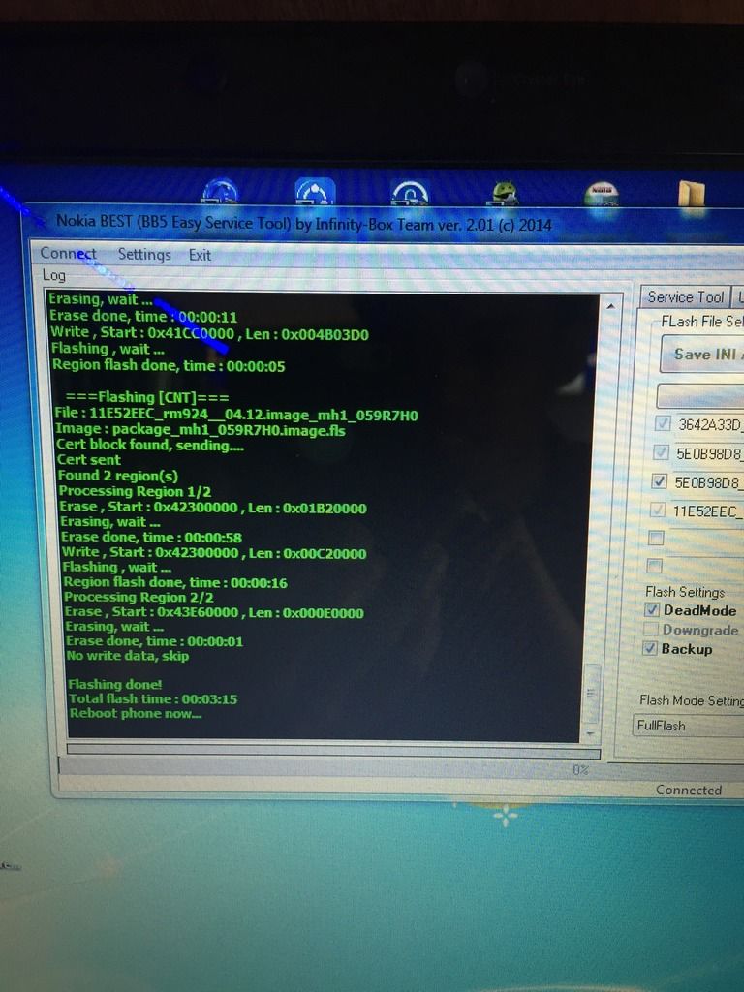Open the Connect menu
This screenshot has width=744, height=992.
tap(68, 254)
